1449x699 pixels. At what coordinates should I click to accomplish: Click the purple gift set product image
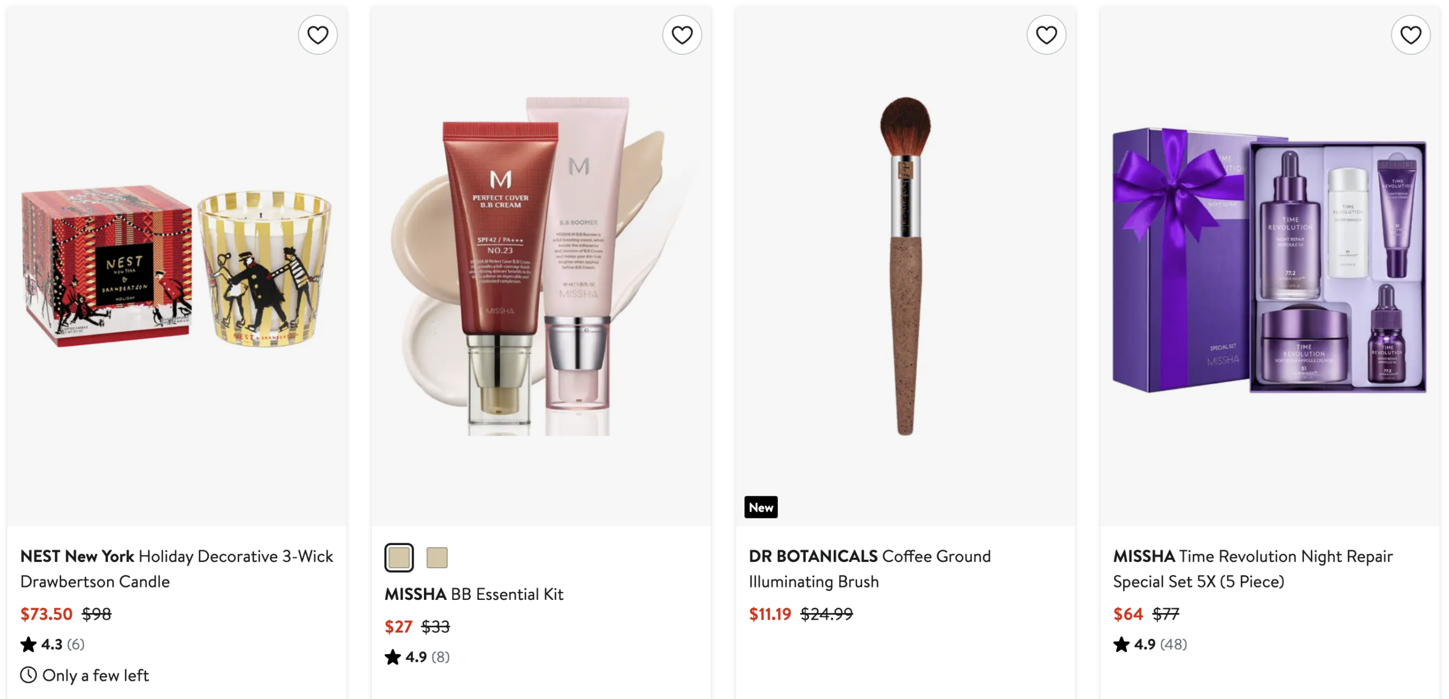pos(1270,260)
